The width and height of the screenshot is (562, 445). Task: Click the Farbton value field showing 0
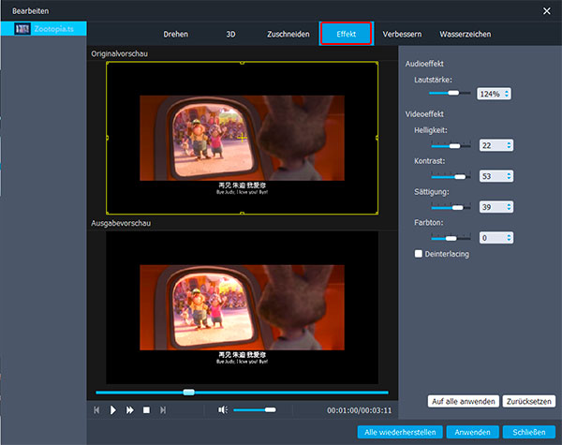[x=496, y=238]
